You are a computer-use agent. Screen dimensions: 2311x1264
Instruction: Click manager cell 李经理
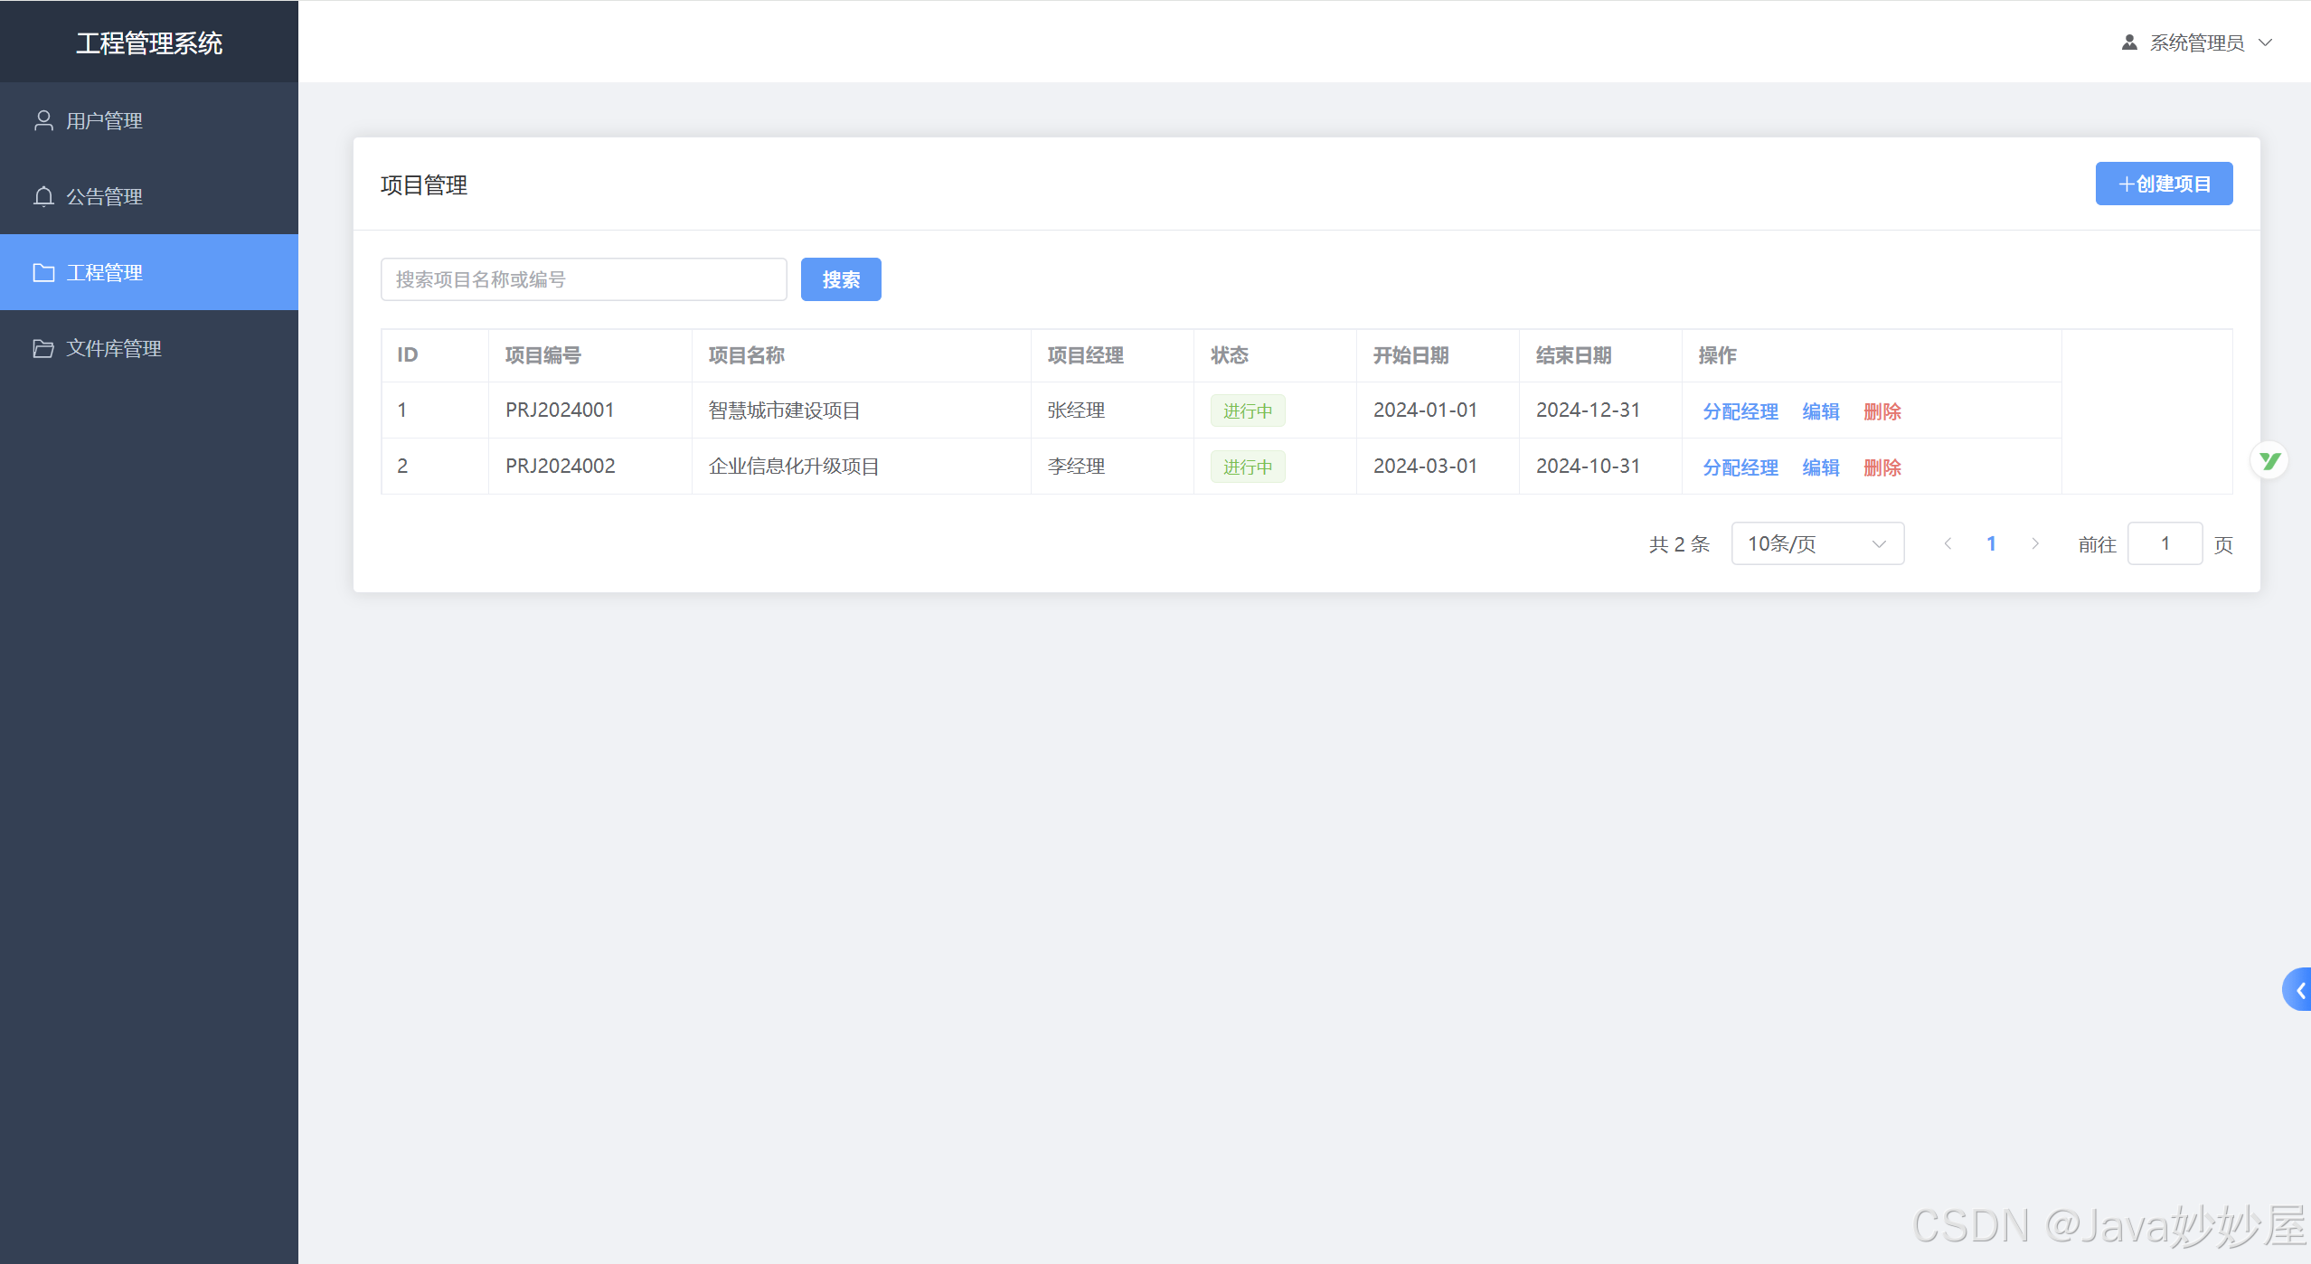tap(1076, 466)
